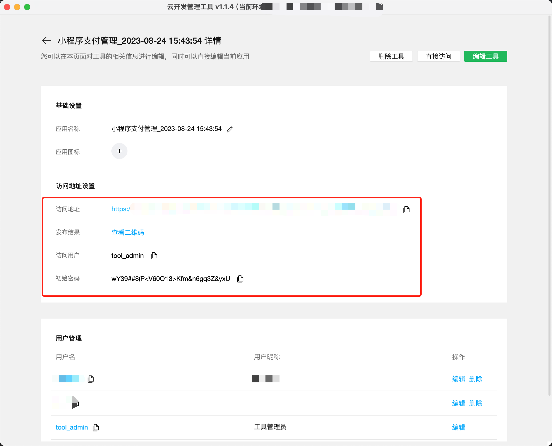The image size is (552, 446).
Task: Copy the initial password 初始密码
Action: pos(240,279)
